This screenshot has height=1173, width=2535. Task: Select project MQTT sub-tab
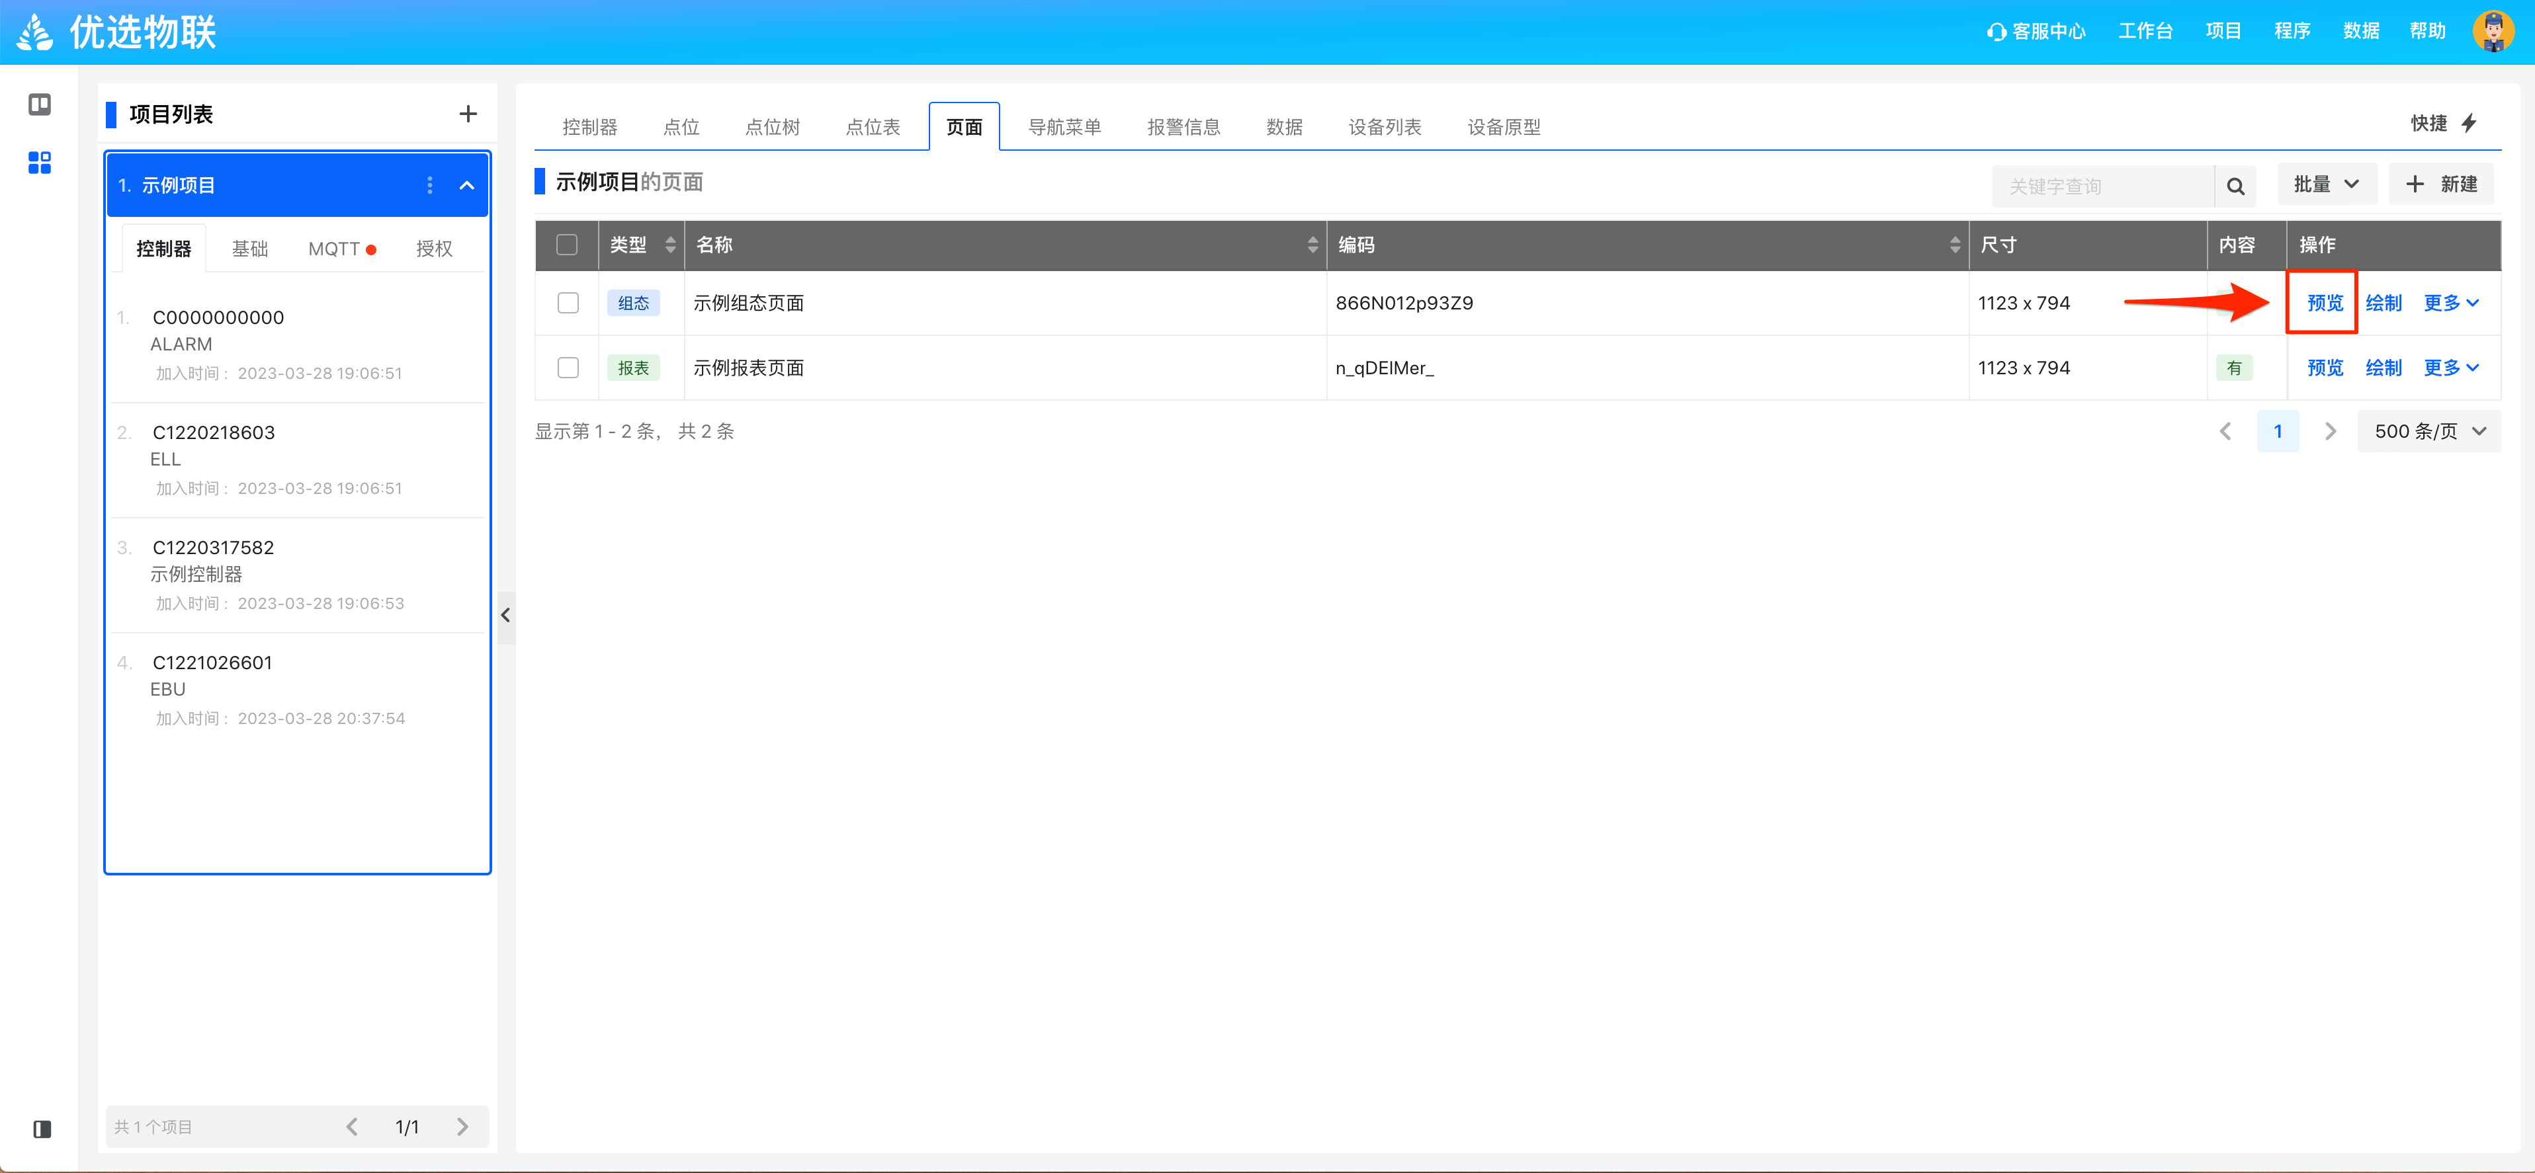341,249
